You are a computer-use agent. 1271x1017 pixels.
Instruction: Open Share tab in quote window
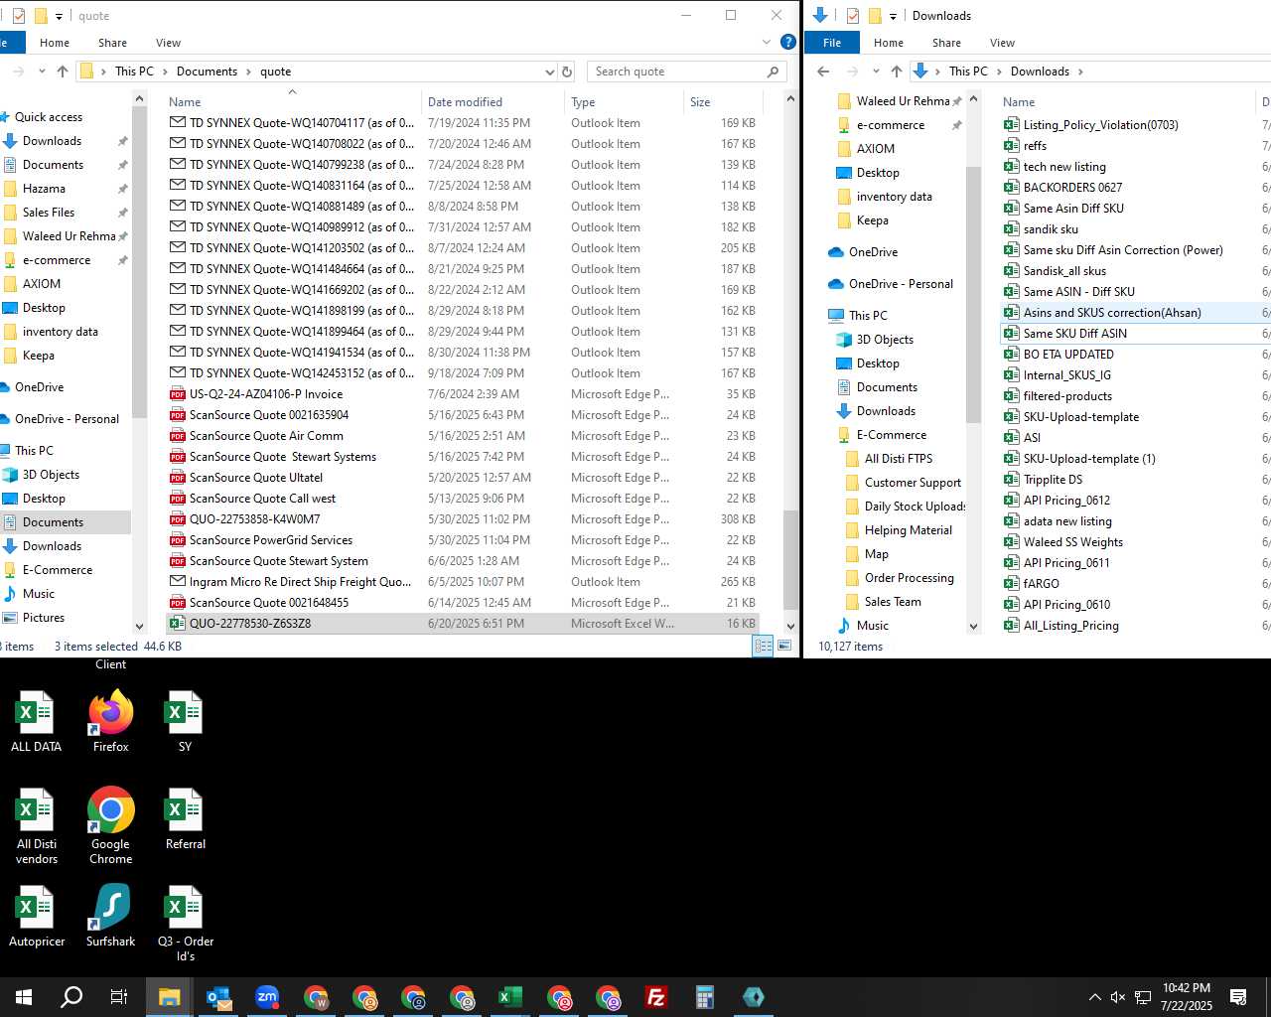(112, 43)
